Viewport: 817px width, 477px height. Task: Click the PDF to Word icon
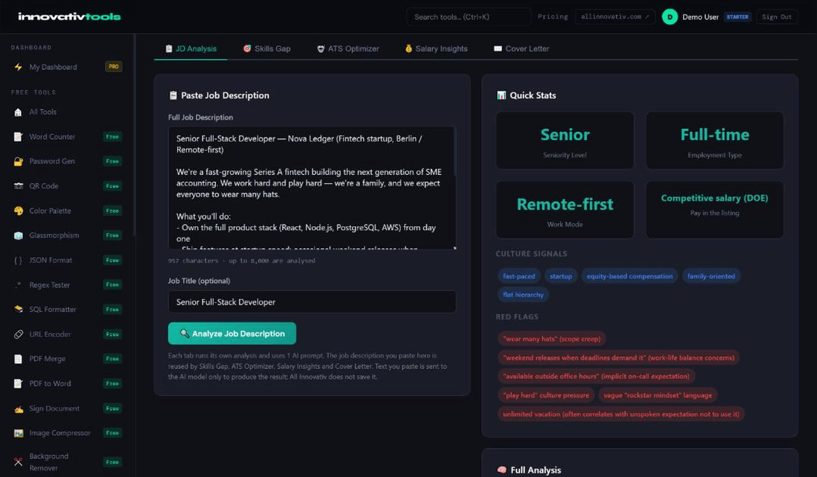(18, 383)
